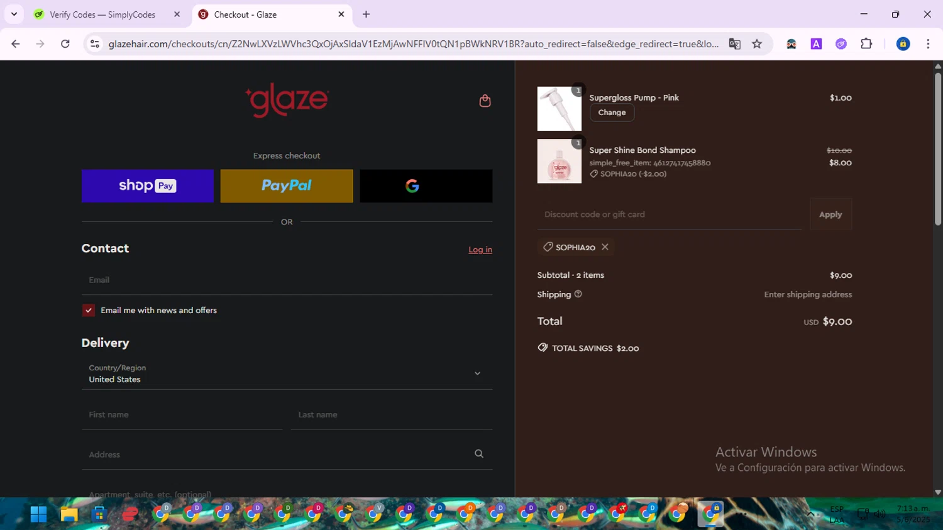Open File Explorer from the taskbar

(69, 514)
